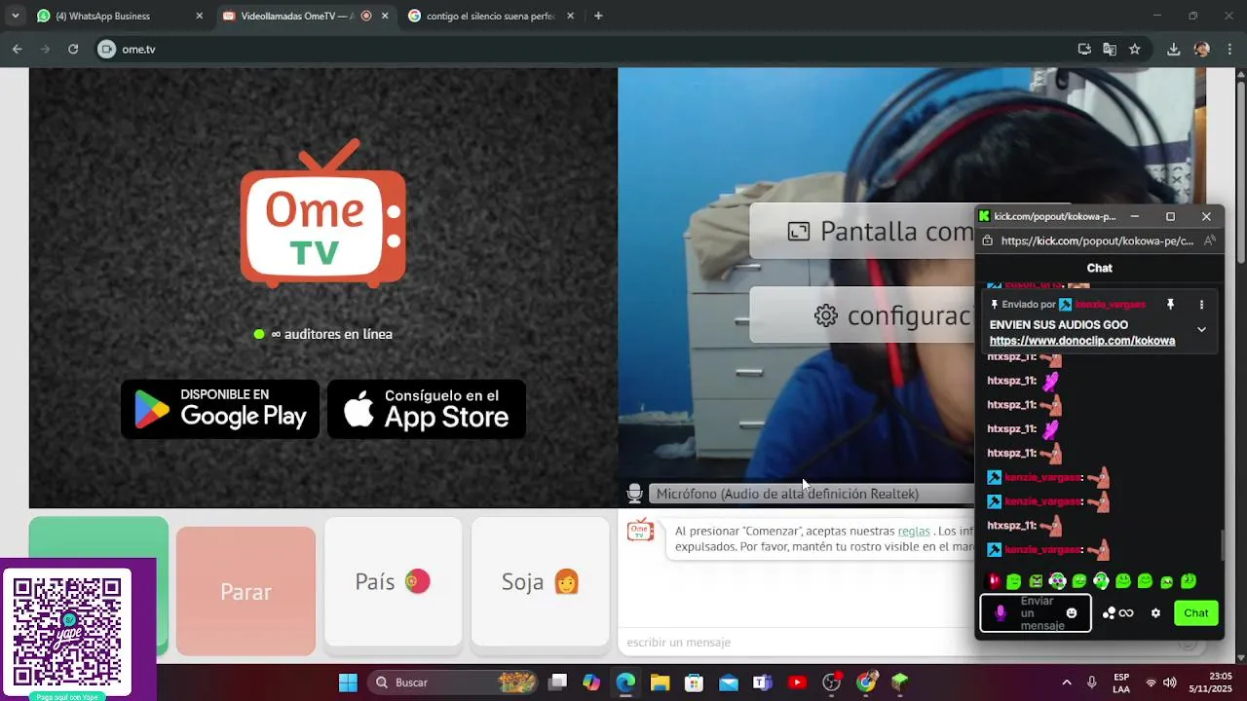
Task: Open YouTube app from taskbar
Action: (x=797, y=683)
